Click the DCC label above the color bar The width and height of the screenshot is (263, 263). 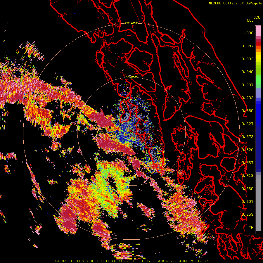tap(257, 18)
